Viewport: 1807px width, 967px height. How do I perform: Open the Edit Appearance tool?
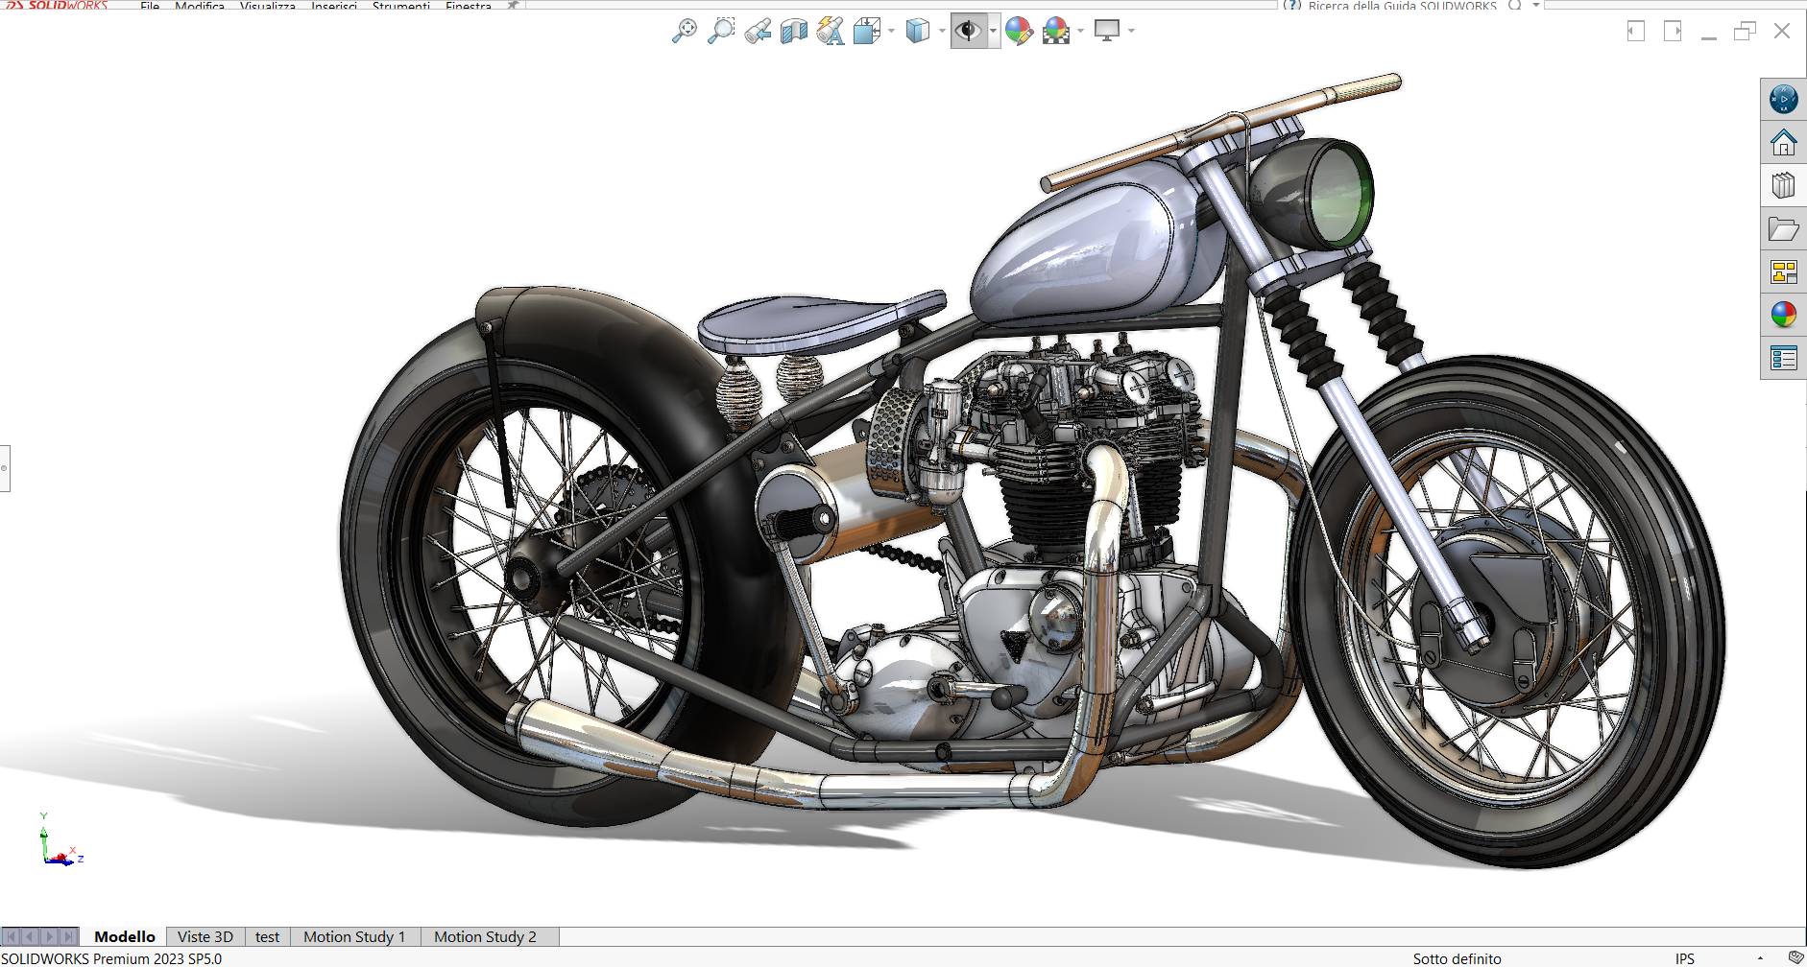[1019, 31]
